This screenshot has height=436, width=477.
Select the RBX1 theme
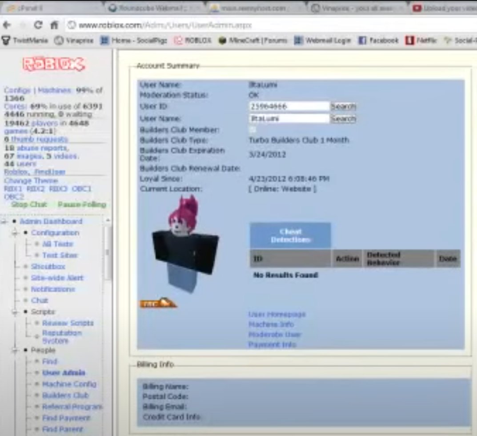(x=13, y=189)
